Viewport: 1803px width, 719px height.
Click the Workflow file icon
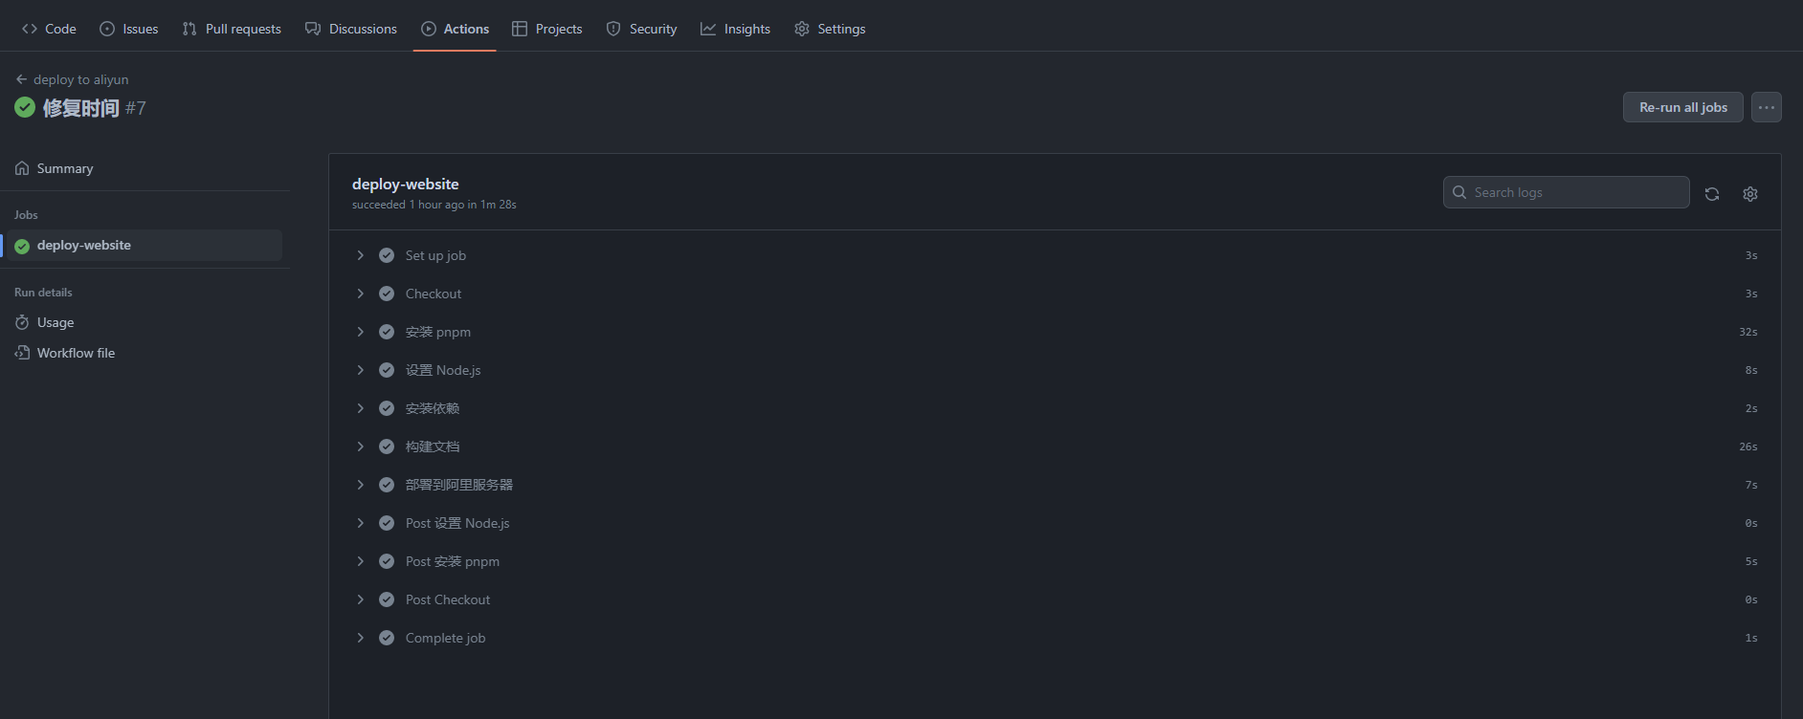[22, 353]
